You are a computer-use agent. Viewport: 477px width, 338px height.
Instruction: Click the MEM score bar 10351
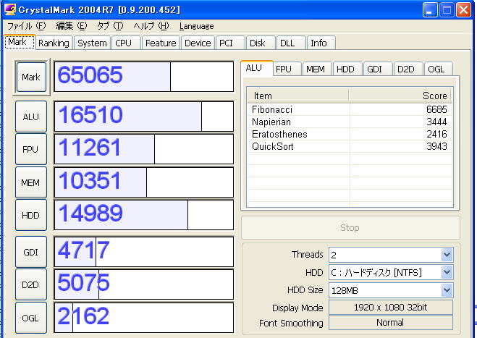(143, 182)
